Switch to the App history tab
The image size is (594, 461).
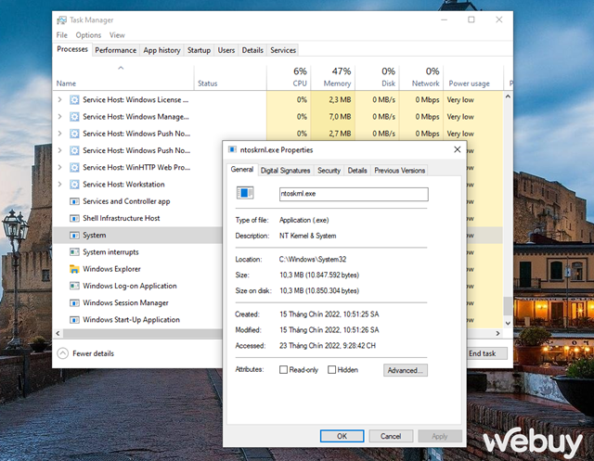[x=161, y=50]
